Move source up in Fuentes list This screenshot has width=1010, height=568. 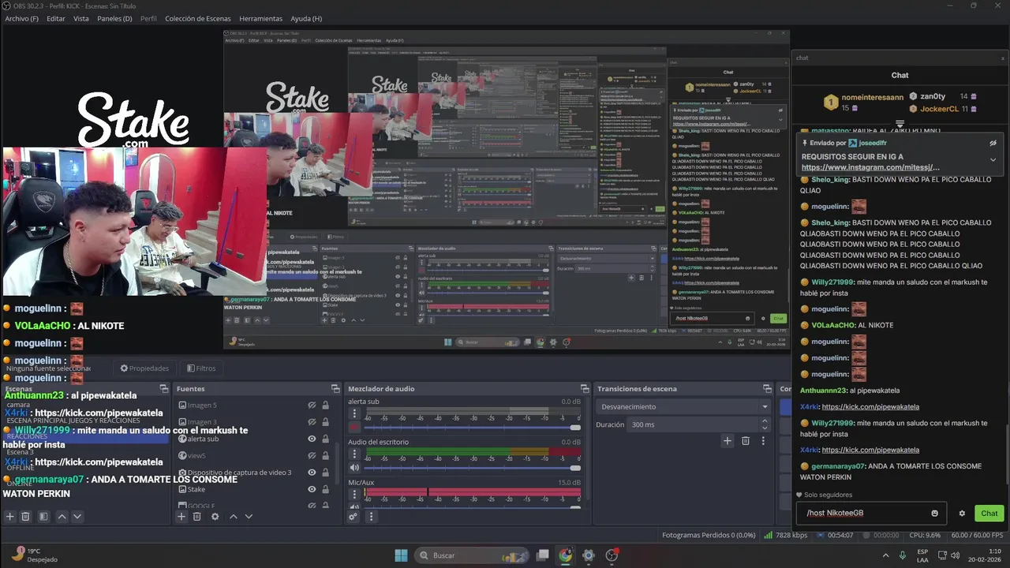233,517
